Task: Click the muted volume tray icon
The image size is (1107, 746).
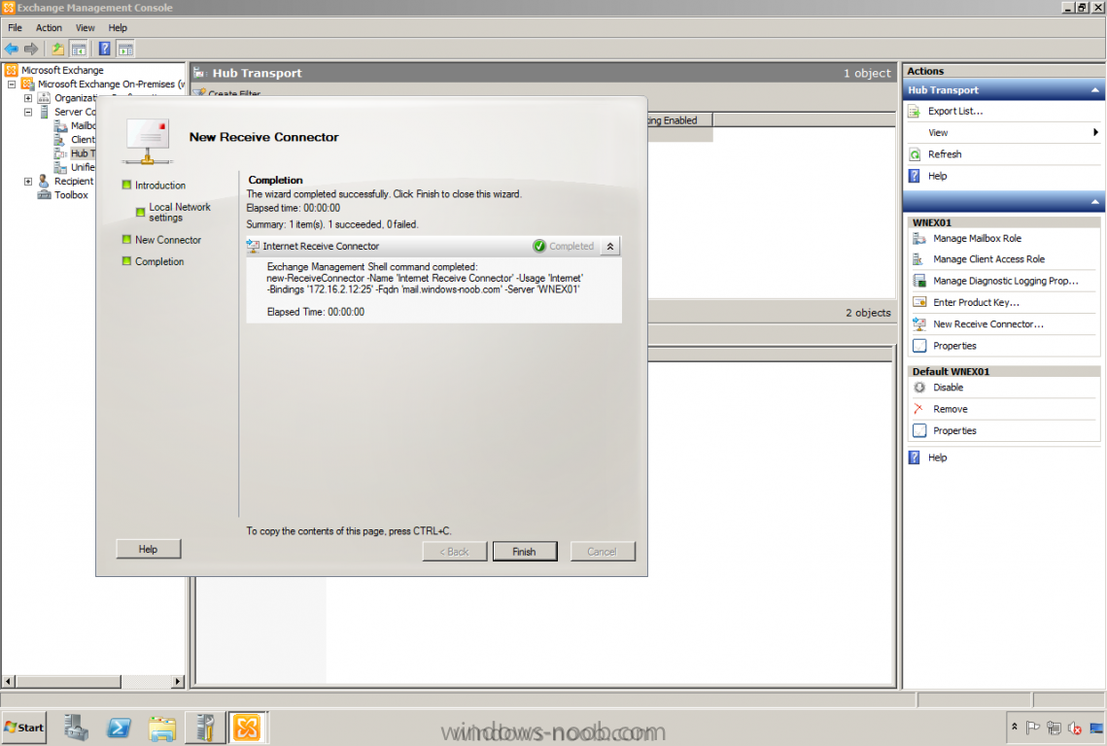Action: coord(1075,727)
